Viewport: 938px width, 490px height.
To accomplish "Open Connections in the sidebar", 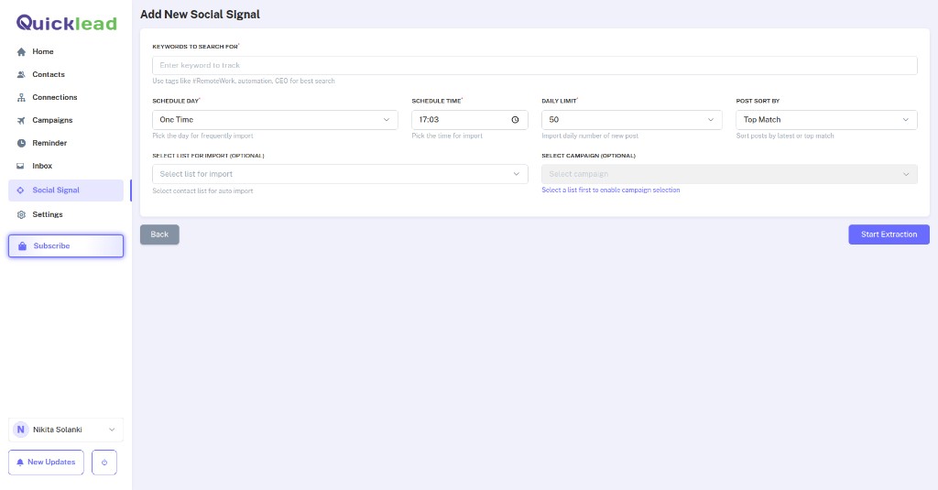I will [x=66, y=97].
